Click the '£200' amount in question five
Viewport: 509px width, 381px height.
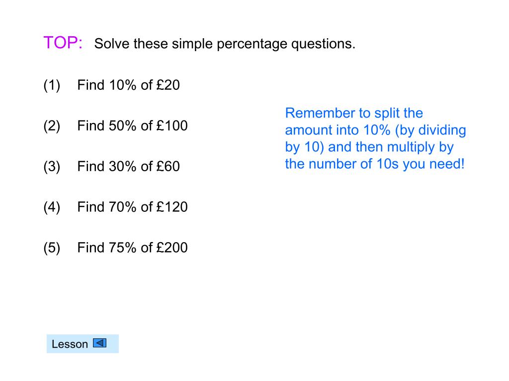point(172,248)
